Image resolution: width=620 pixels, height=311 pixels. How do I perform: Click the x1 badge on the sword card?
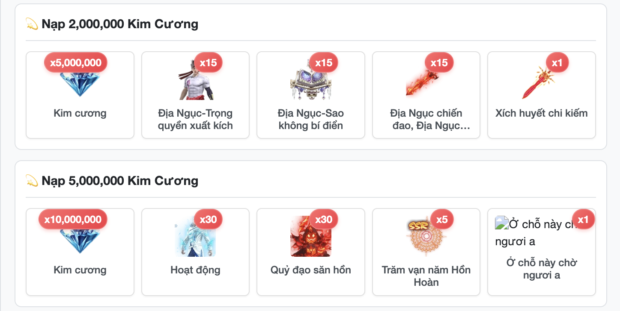(557, 63)
